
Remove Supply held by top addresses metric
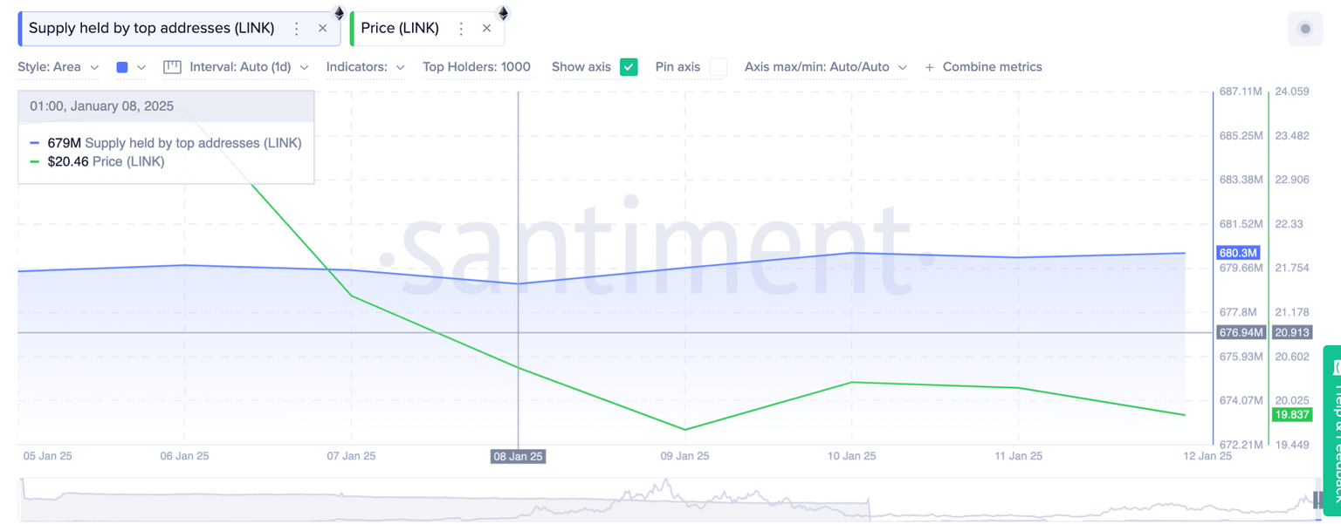tap(322, 29)
